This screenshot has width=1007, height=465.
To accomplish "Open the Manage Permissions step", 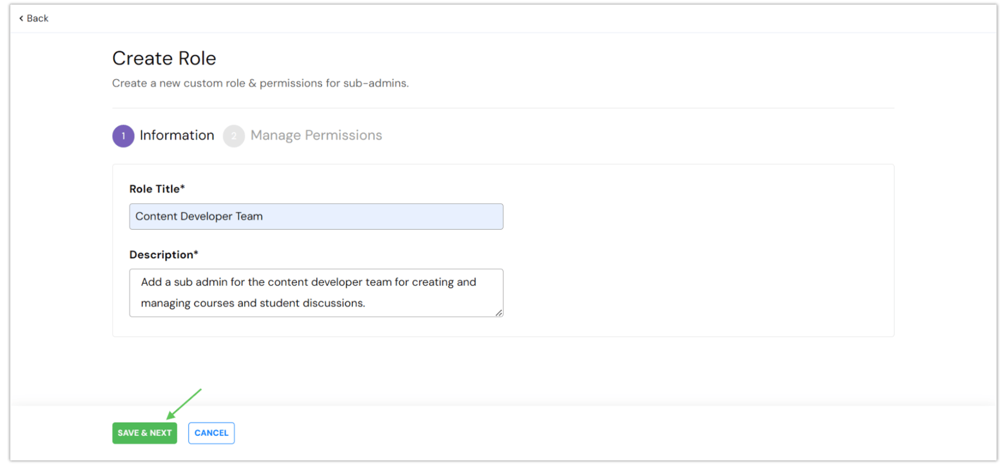I will (x=316, y=135).
